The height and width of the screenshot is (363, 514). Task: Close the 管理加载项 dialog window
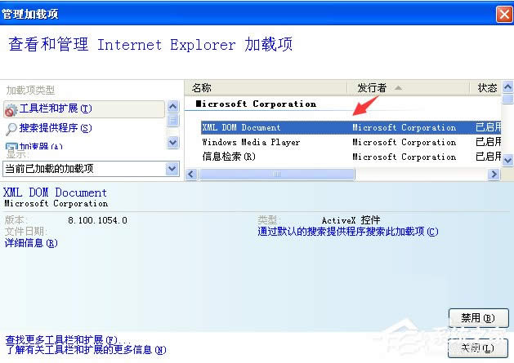pos(504,15)
